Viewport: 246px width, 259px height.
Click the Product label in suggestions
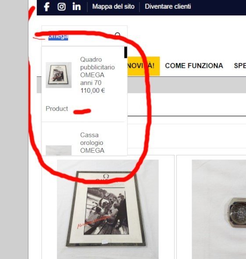click(57, 109)
